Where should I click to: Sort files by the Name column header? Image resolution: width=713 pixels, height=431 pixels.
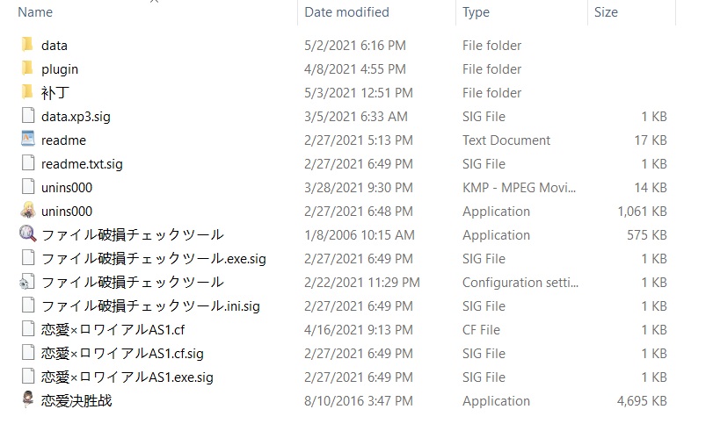(35, 12)
